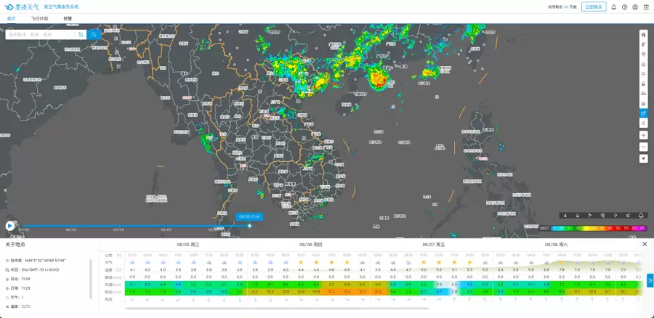Open the user account profile icon
This screenshot has height=318, width=654.
(x=635, y=7)
